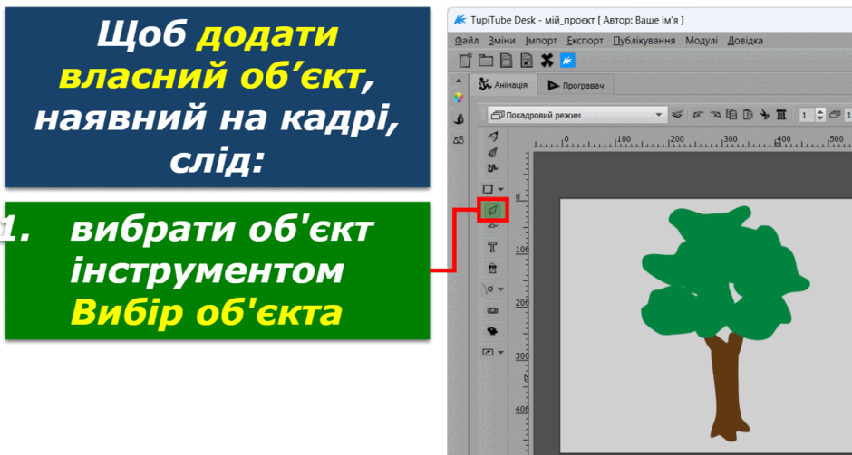852x455 pixels.
Task: Click the layers stack icon beside mode dropdown
Action: [677, 114]
